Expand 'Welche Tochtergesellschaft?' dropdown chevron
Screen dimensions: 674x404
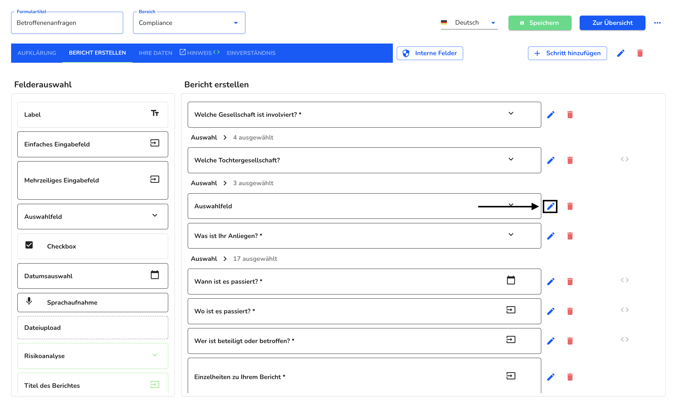[x=511, y=159]
